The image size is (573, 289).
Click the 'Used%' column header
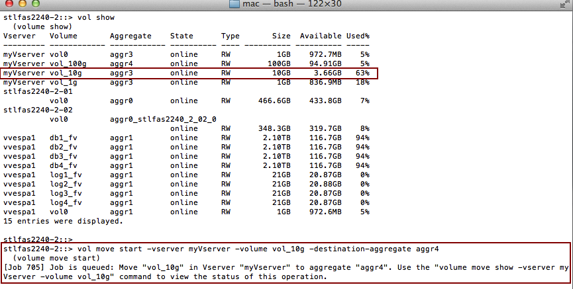[358, 36]
